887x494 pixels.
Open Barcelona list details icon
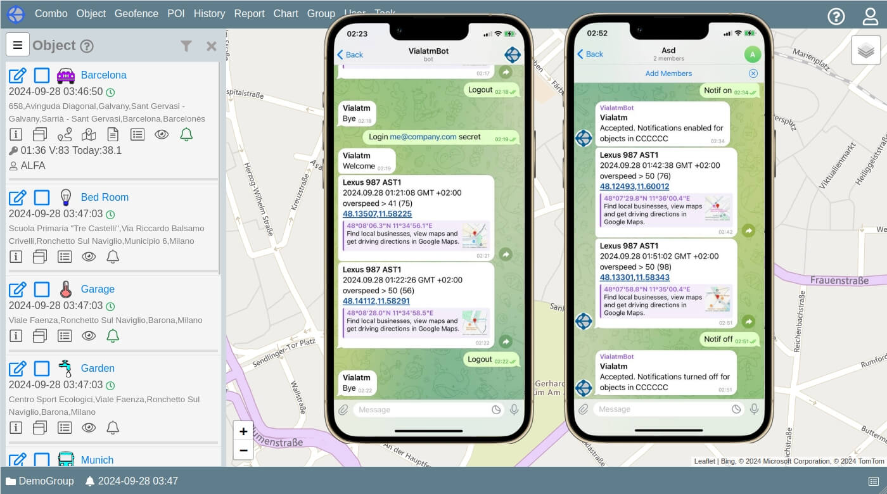point(137,134)
